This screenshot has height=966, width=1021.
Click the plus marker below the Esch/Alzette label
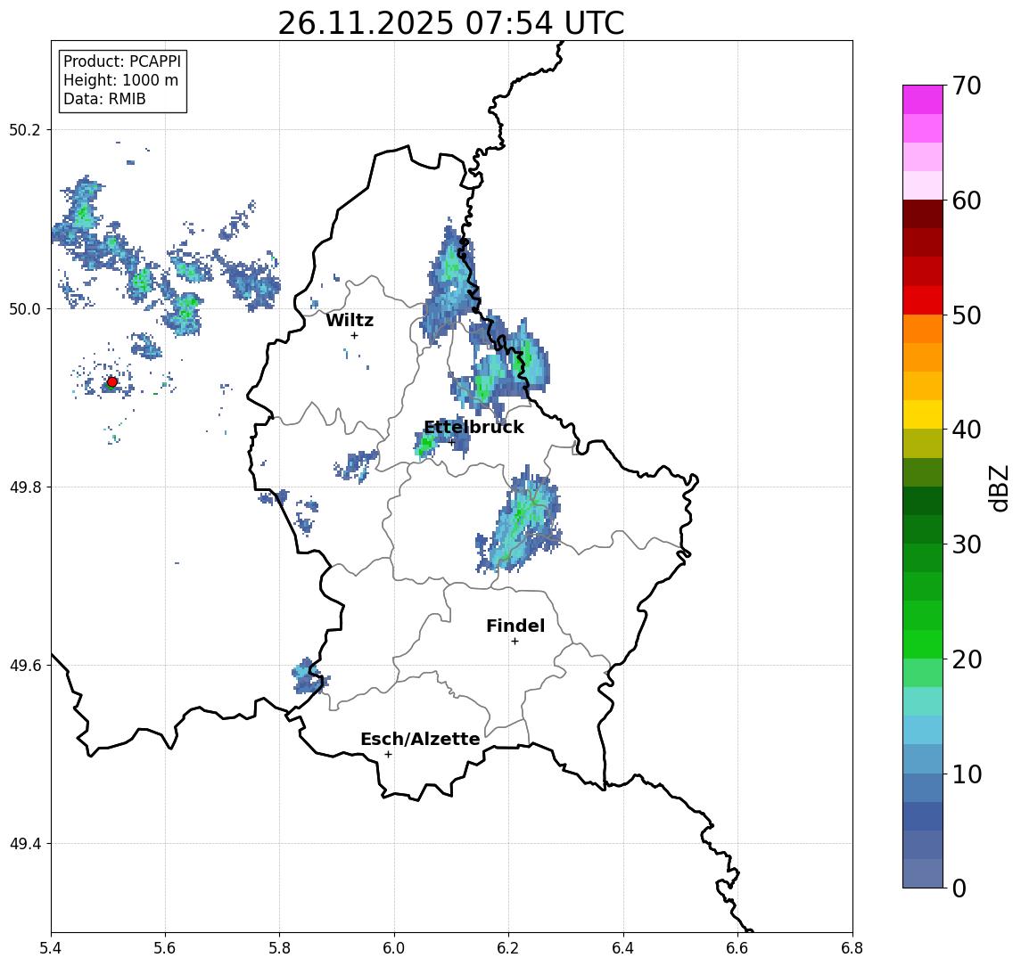pyautogui.click(x=388, y=755)
